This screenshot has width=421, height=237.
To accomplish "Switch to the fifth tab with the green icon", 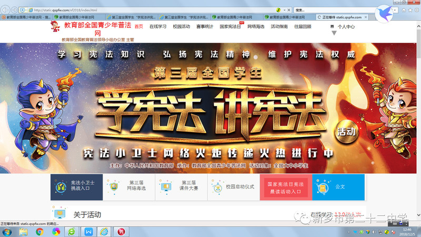I will (237, 17).
